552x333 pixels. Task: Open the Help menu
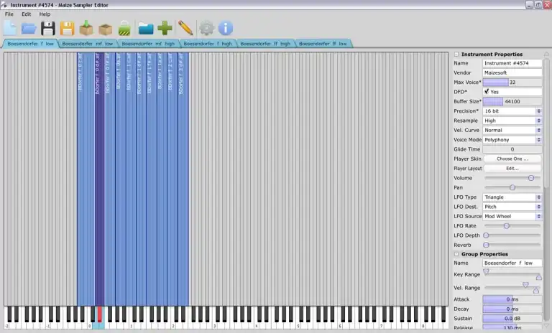pos(45,14)
